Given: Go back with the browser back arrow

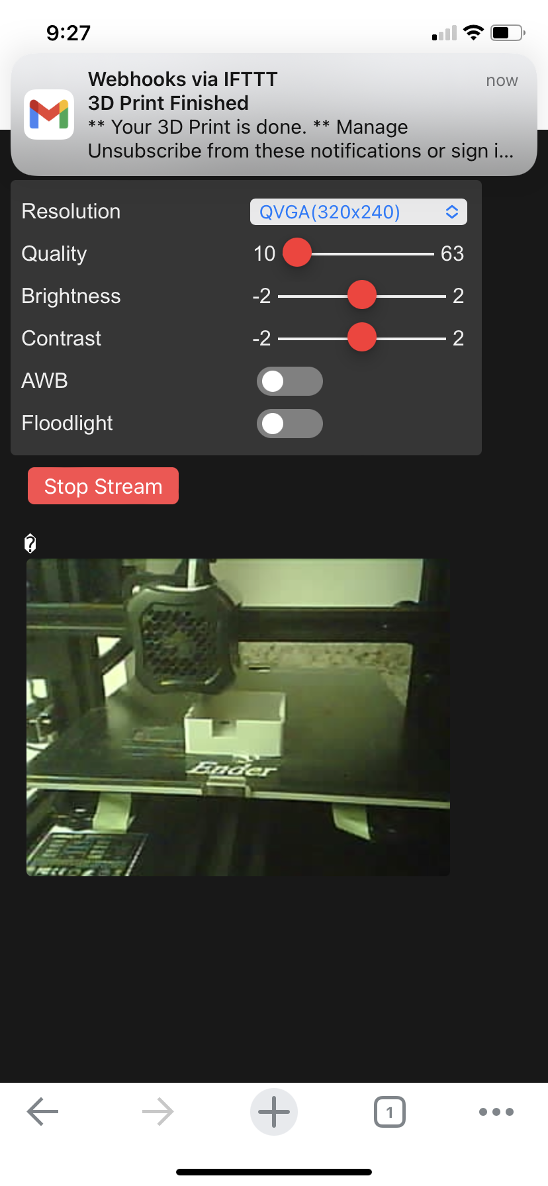Looking at the screenshot, I should 43,1112.
